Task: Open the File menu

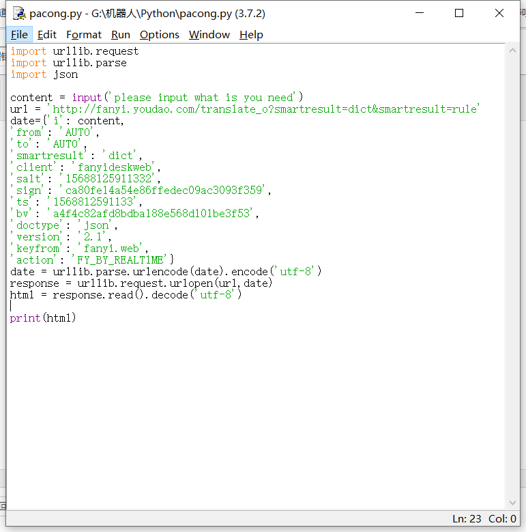Action: coord(20,35)
